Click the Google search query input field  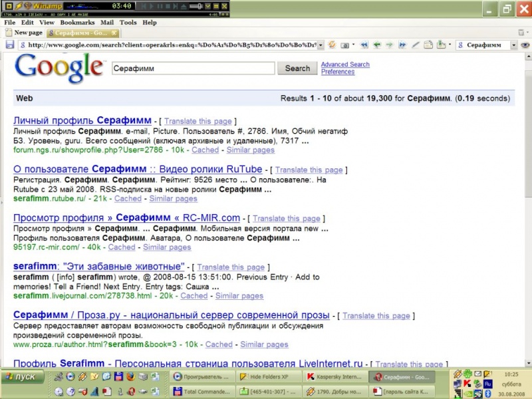point(193,68)
